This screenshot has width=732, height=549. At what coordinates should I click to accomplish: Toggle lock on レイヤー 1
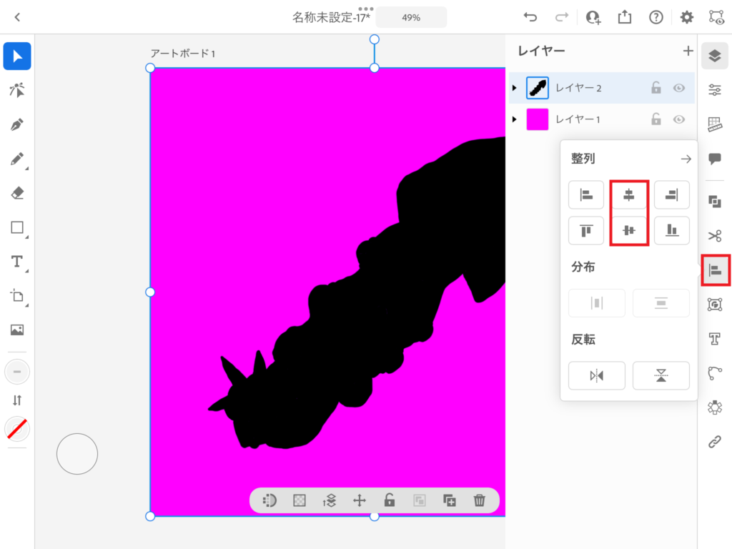(x=656, y=119)
